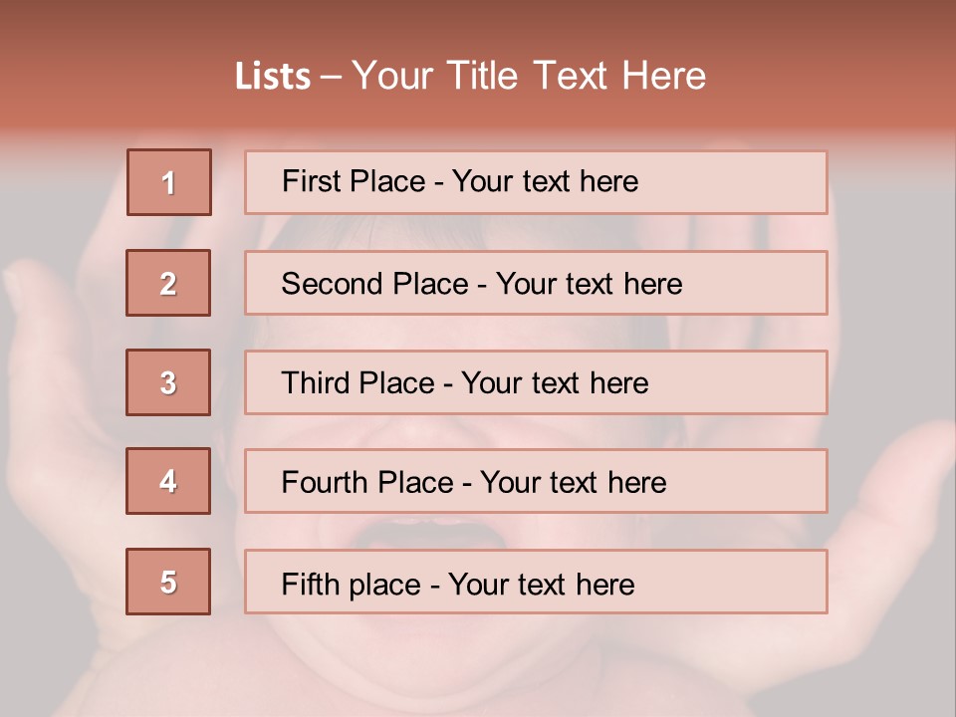The image size is (956, 717).
Task: Click the slide title text
Action: pyautogui.click(x=471, y=76)
